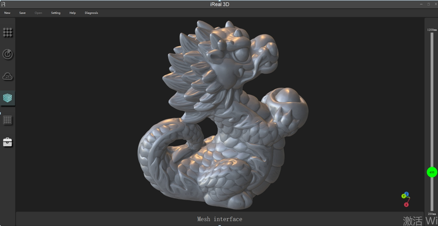Open the New menu item
This screenshot has height=226, width=438.
7,13
